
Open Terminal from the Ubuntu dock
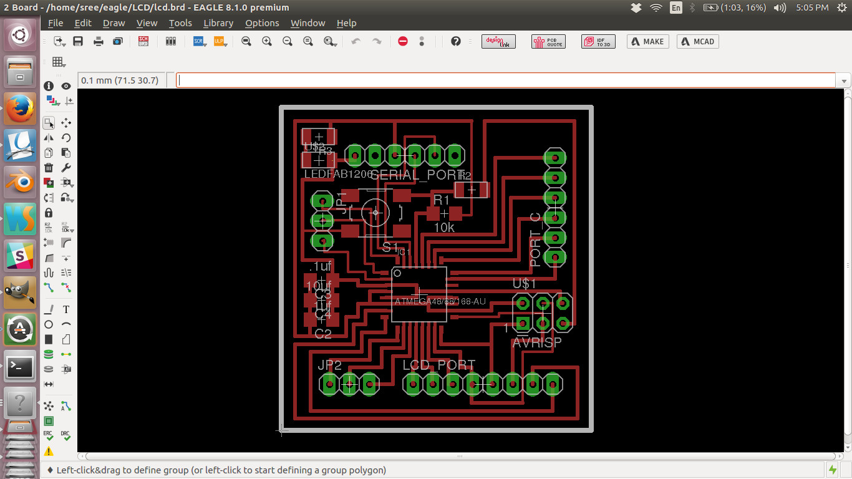[x=21, y=367]
